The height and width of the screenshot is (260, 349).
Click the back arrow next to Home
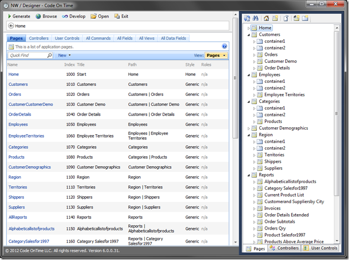pyautogui.click(x=11, y=26)
